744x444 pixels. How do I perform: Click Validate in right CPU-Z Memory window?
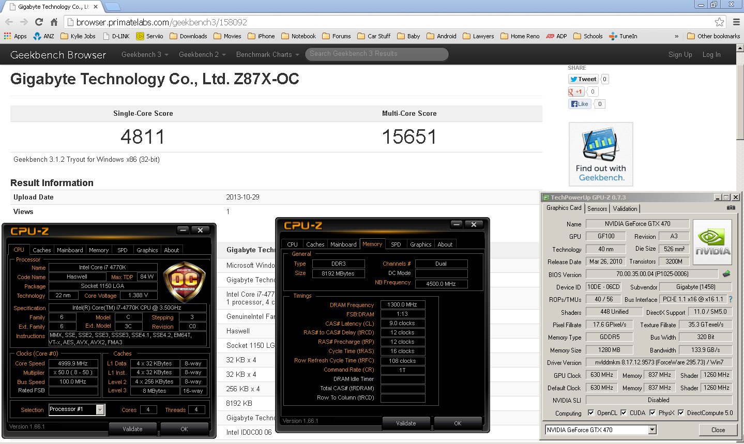tap(406, 423)
